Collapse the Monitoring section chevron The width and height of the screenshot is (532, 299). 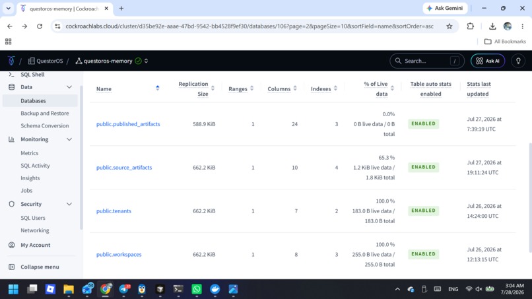[69, 139]
